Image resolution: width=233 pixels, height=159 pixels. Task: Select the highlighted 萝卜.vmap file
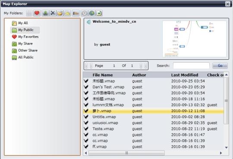[x=153, y=111]
